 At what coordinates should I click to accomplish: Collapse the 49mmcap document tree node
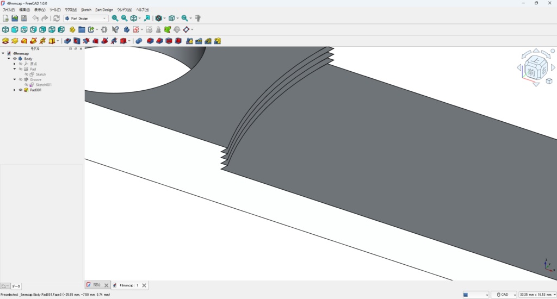pyautogui.click(x=3, y=53)
